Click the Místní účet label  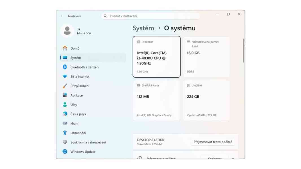pos(84,33)
